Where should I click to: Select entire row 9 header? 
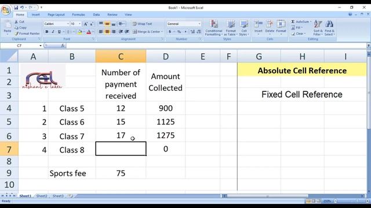(x=9, y=173)
